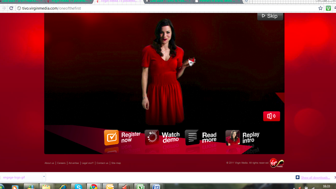
Task: Click the Replay intro text label
Action: (x=251, y=138)
